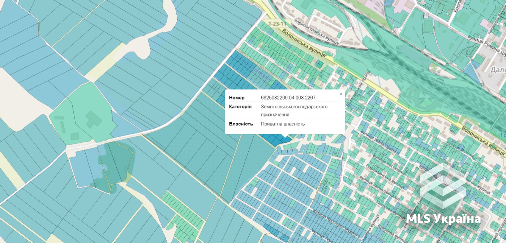This screenshot has width=506, height=243.
Task: Click the Номер field label in popup
Action: click(x=237, y=98)
